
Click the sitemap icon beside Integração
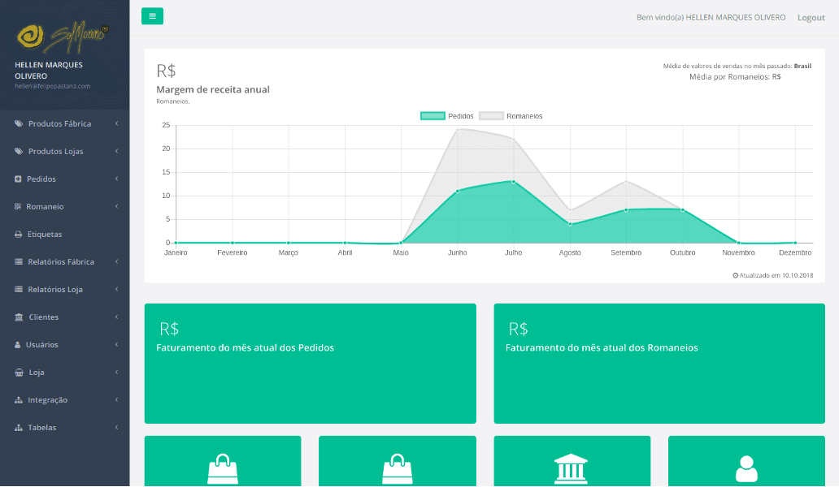point(19,400)
